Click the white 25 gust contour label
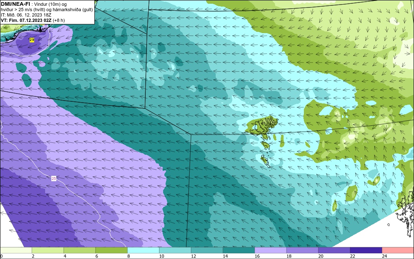 (x=54, y=179)
